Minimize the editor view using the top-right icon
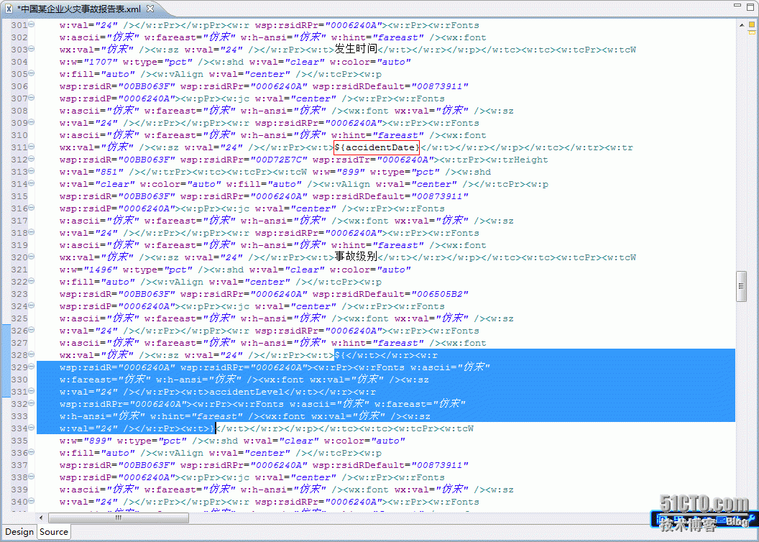Image resolution: width=759 pixels, height=542 pixels. pyautogui.click(x=737, y=6)
